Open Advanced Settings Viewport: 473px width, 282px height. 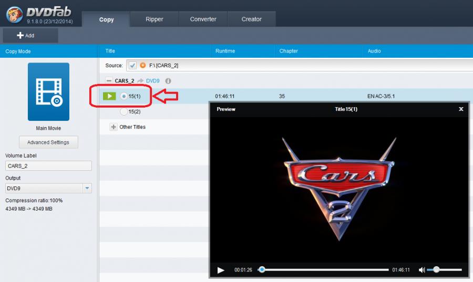point(48,142)
